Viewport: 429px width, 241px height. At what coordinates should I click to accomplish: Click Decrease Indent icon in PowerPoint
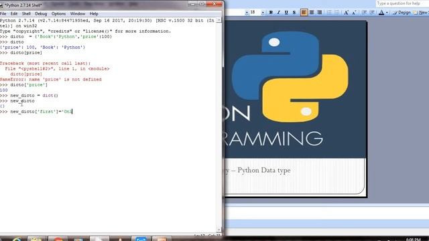(364, 12)
